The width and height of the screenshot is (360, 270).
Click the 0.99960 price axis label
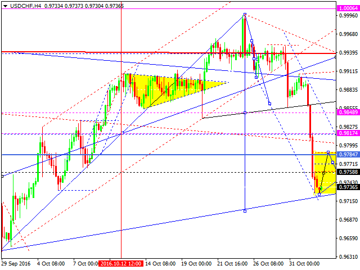[x=349, y=16]
